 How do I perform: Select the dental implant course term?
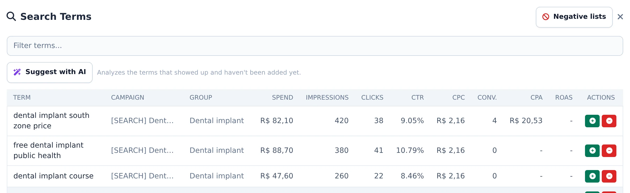(x=53, y=176)
